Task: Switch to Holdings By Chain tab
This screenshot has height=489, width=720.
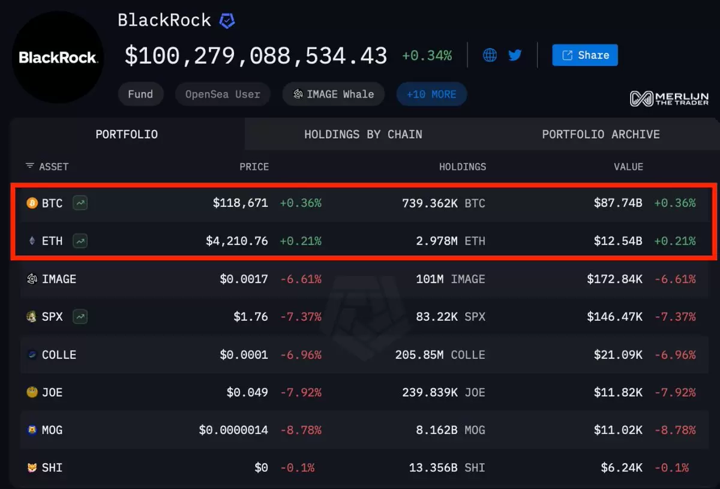Action: point(363,134)
